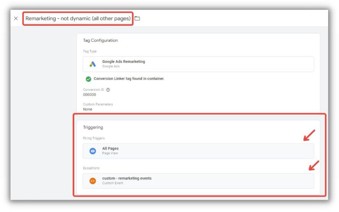Click the Exceptions label
This screenshot has height=212, width=339.
pyautogui.click(x=91, y=168)
